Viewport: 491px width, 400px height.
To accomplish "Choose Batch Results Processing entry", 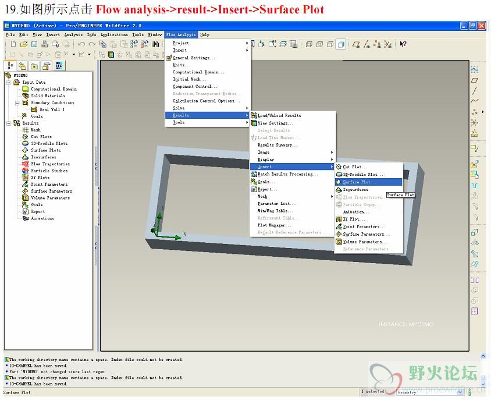I will (x=292, y=174).
